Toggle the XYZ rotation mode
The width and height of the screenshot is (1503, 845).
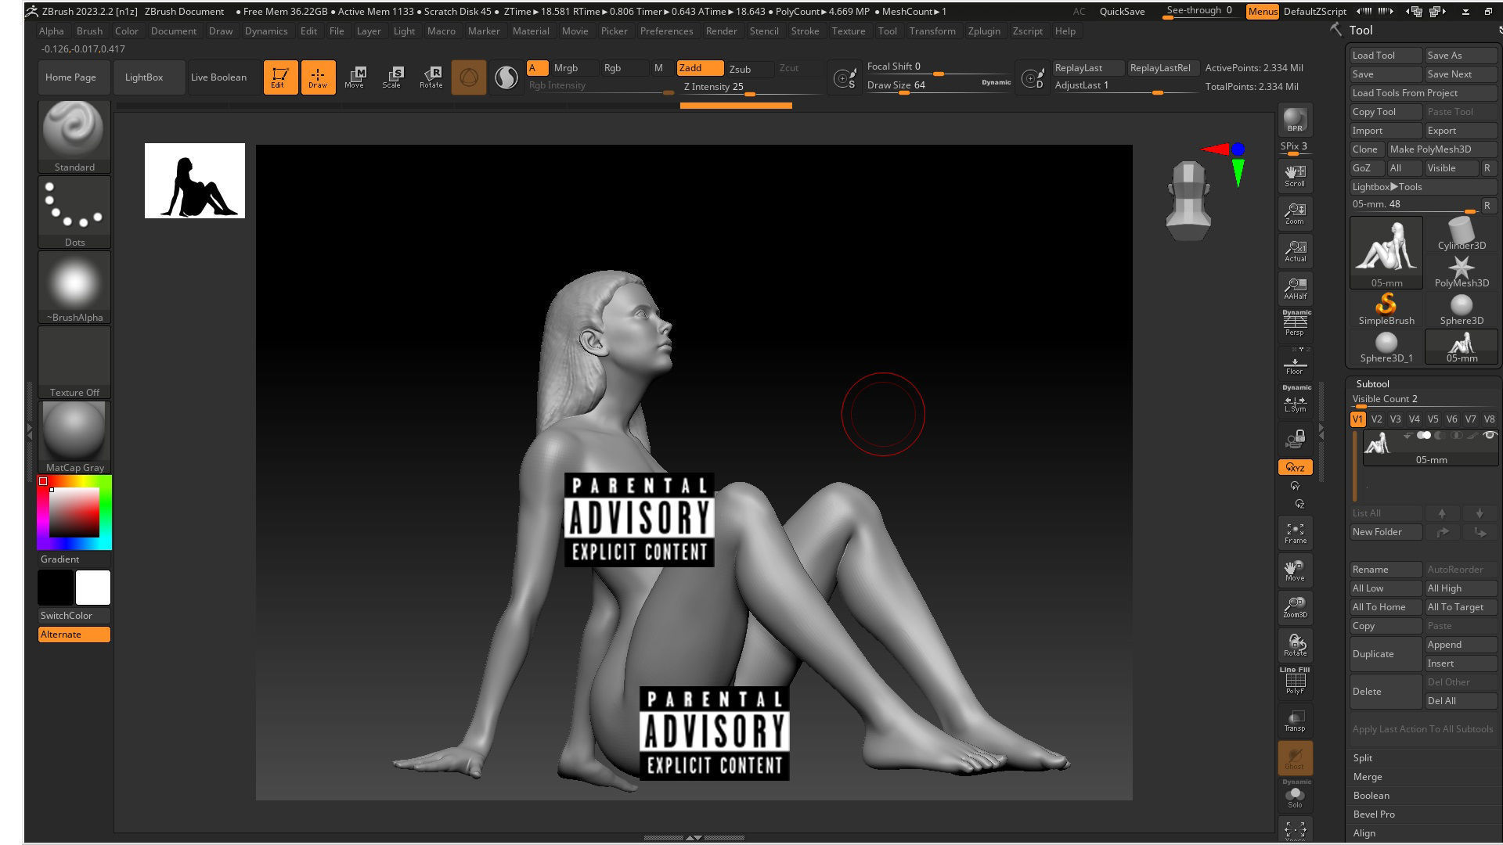[1295, 467]
